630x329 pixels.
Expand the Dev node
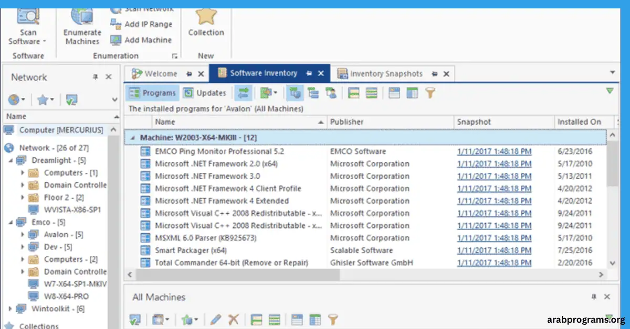pyautogui.click(x=23, y=247)
